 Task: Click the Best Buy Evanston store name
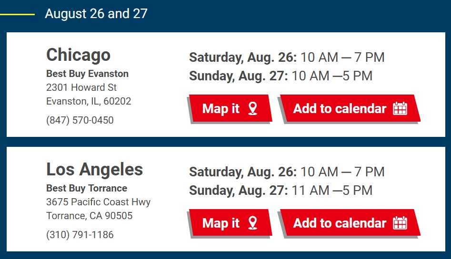[x=88, y=74]
